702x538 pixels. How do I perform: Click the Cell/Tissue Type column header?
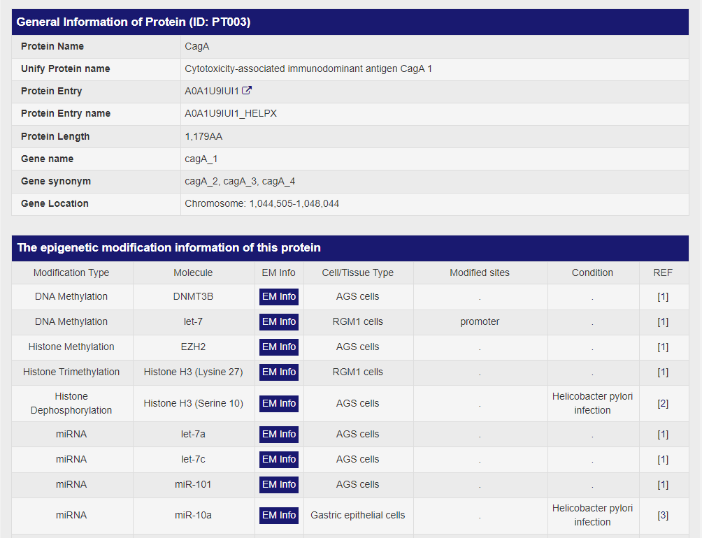tap(357, 272)
